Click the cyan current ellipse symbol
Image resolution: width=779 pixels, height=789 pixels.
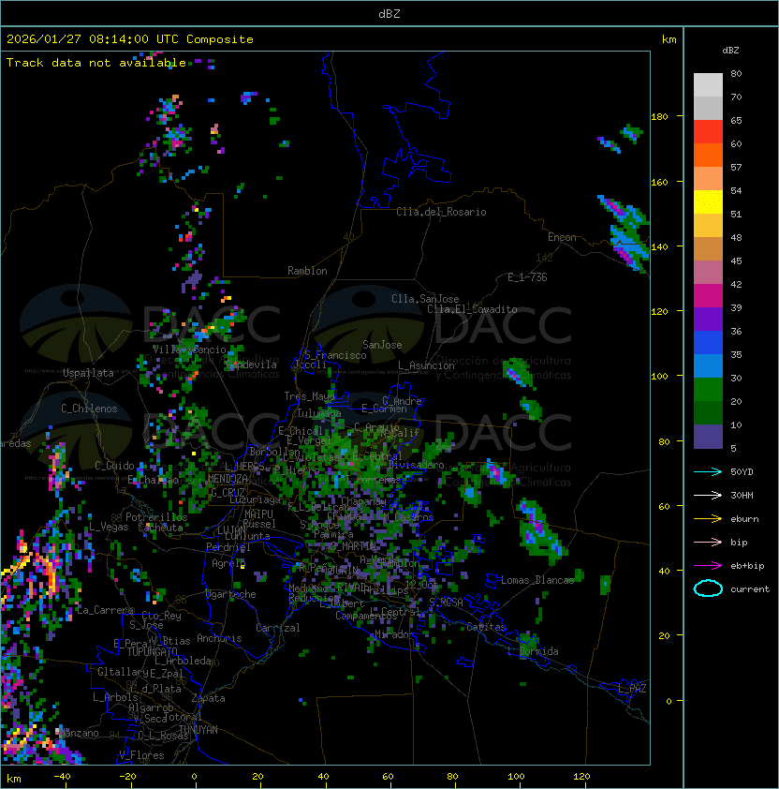[708, 588]
